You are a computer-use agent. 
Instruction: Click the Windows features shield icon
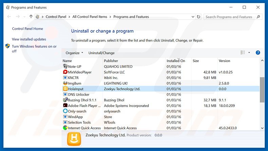coord(7,46)
